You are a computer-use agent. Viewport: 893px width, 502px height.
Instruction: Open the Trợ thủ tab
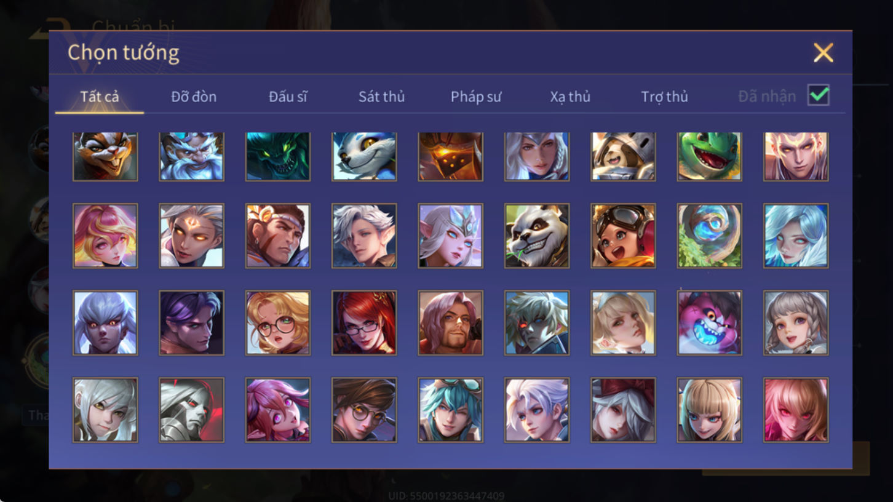(664, 97)
